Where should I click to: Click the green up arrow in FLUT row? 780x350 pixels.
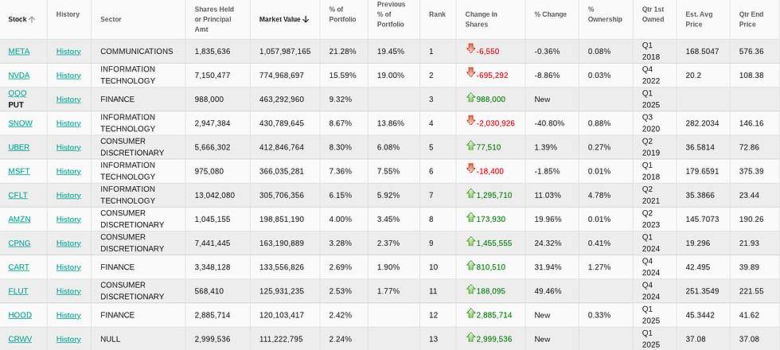click(x=470, y=290)
